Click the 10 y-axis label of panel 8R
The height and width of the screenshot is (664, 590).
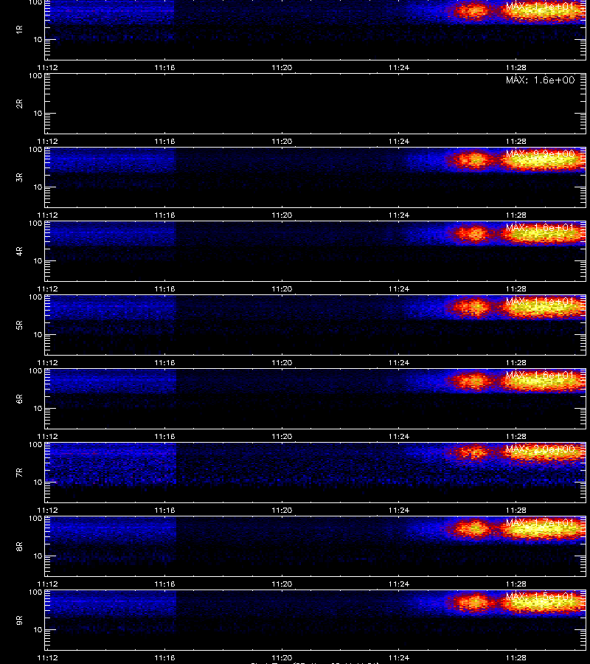[x=38, y=556]
